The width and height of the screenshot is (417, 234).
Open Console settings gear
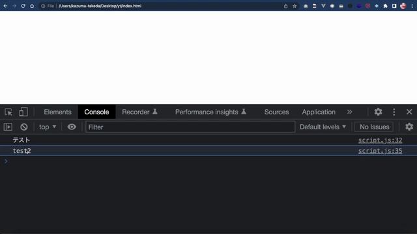coord(409,127)
